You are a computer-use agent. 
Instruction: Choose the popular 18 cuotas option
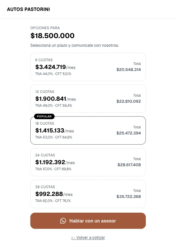click(88, 130)
